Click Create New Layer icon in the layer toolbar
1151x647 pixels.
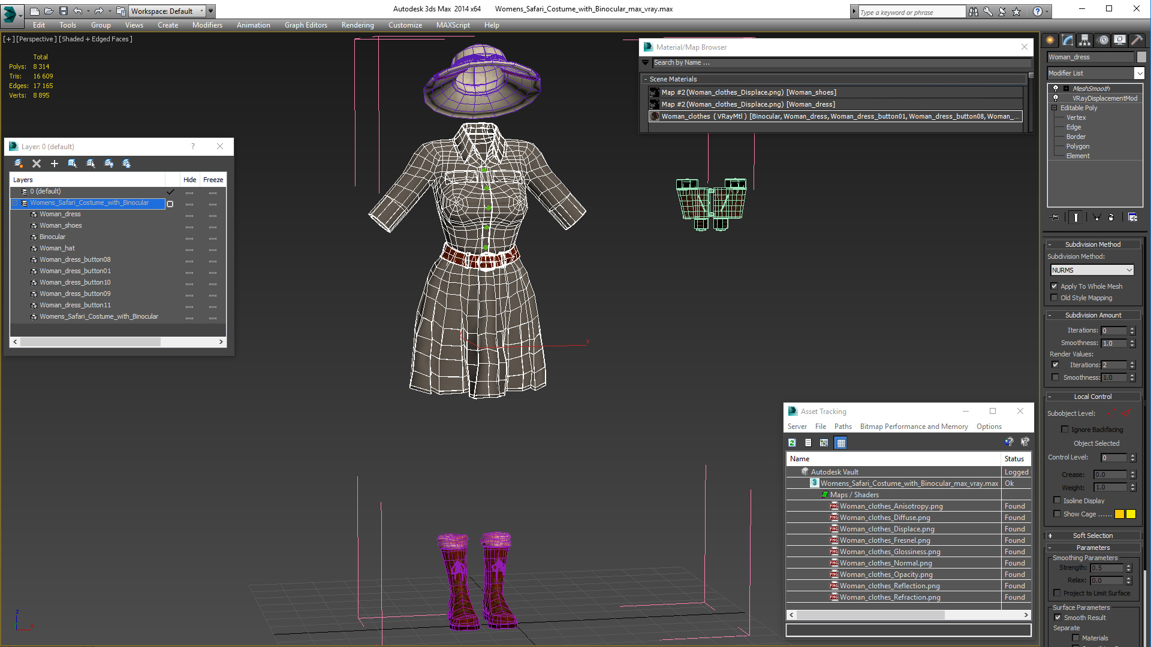[19, 164]
